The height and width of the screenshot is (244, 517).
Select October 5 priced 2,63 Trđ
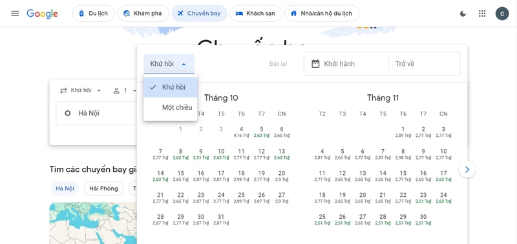pyautogui.click(x=262, y=132)
